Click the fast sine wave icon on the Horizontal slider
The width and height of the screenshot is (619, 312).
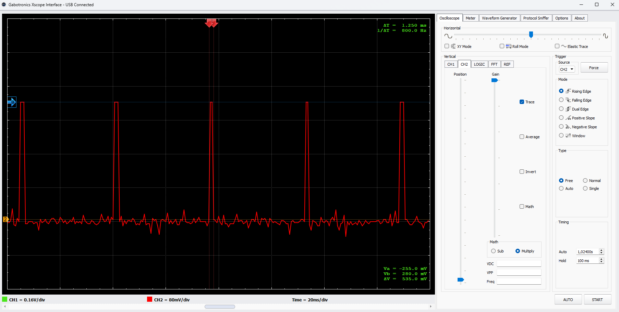pos(605,36)
